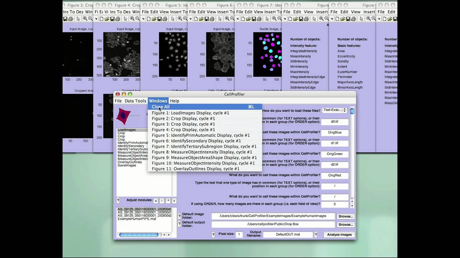Click the colored Nuclei Image in Figure 7

(267, 54)
